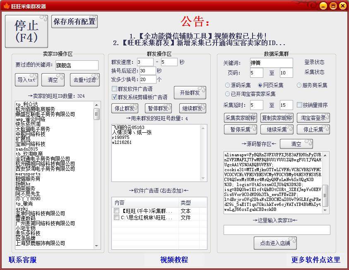Uncheck the 群发系统剪辑板广告语 checkbox
The width and height of the screenshot is (349, 270).
point(114,97)
